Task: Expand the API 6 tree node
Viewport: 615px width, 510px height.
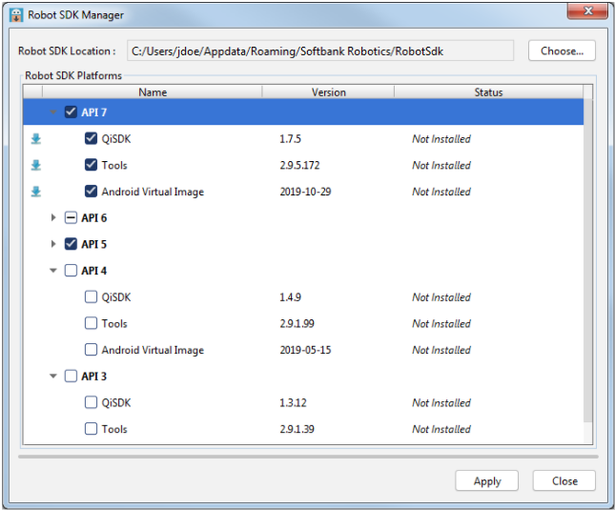Action: click(53, 217)
